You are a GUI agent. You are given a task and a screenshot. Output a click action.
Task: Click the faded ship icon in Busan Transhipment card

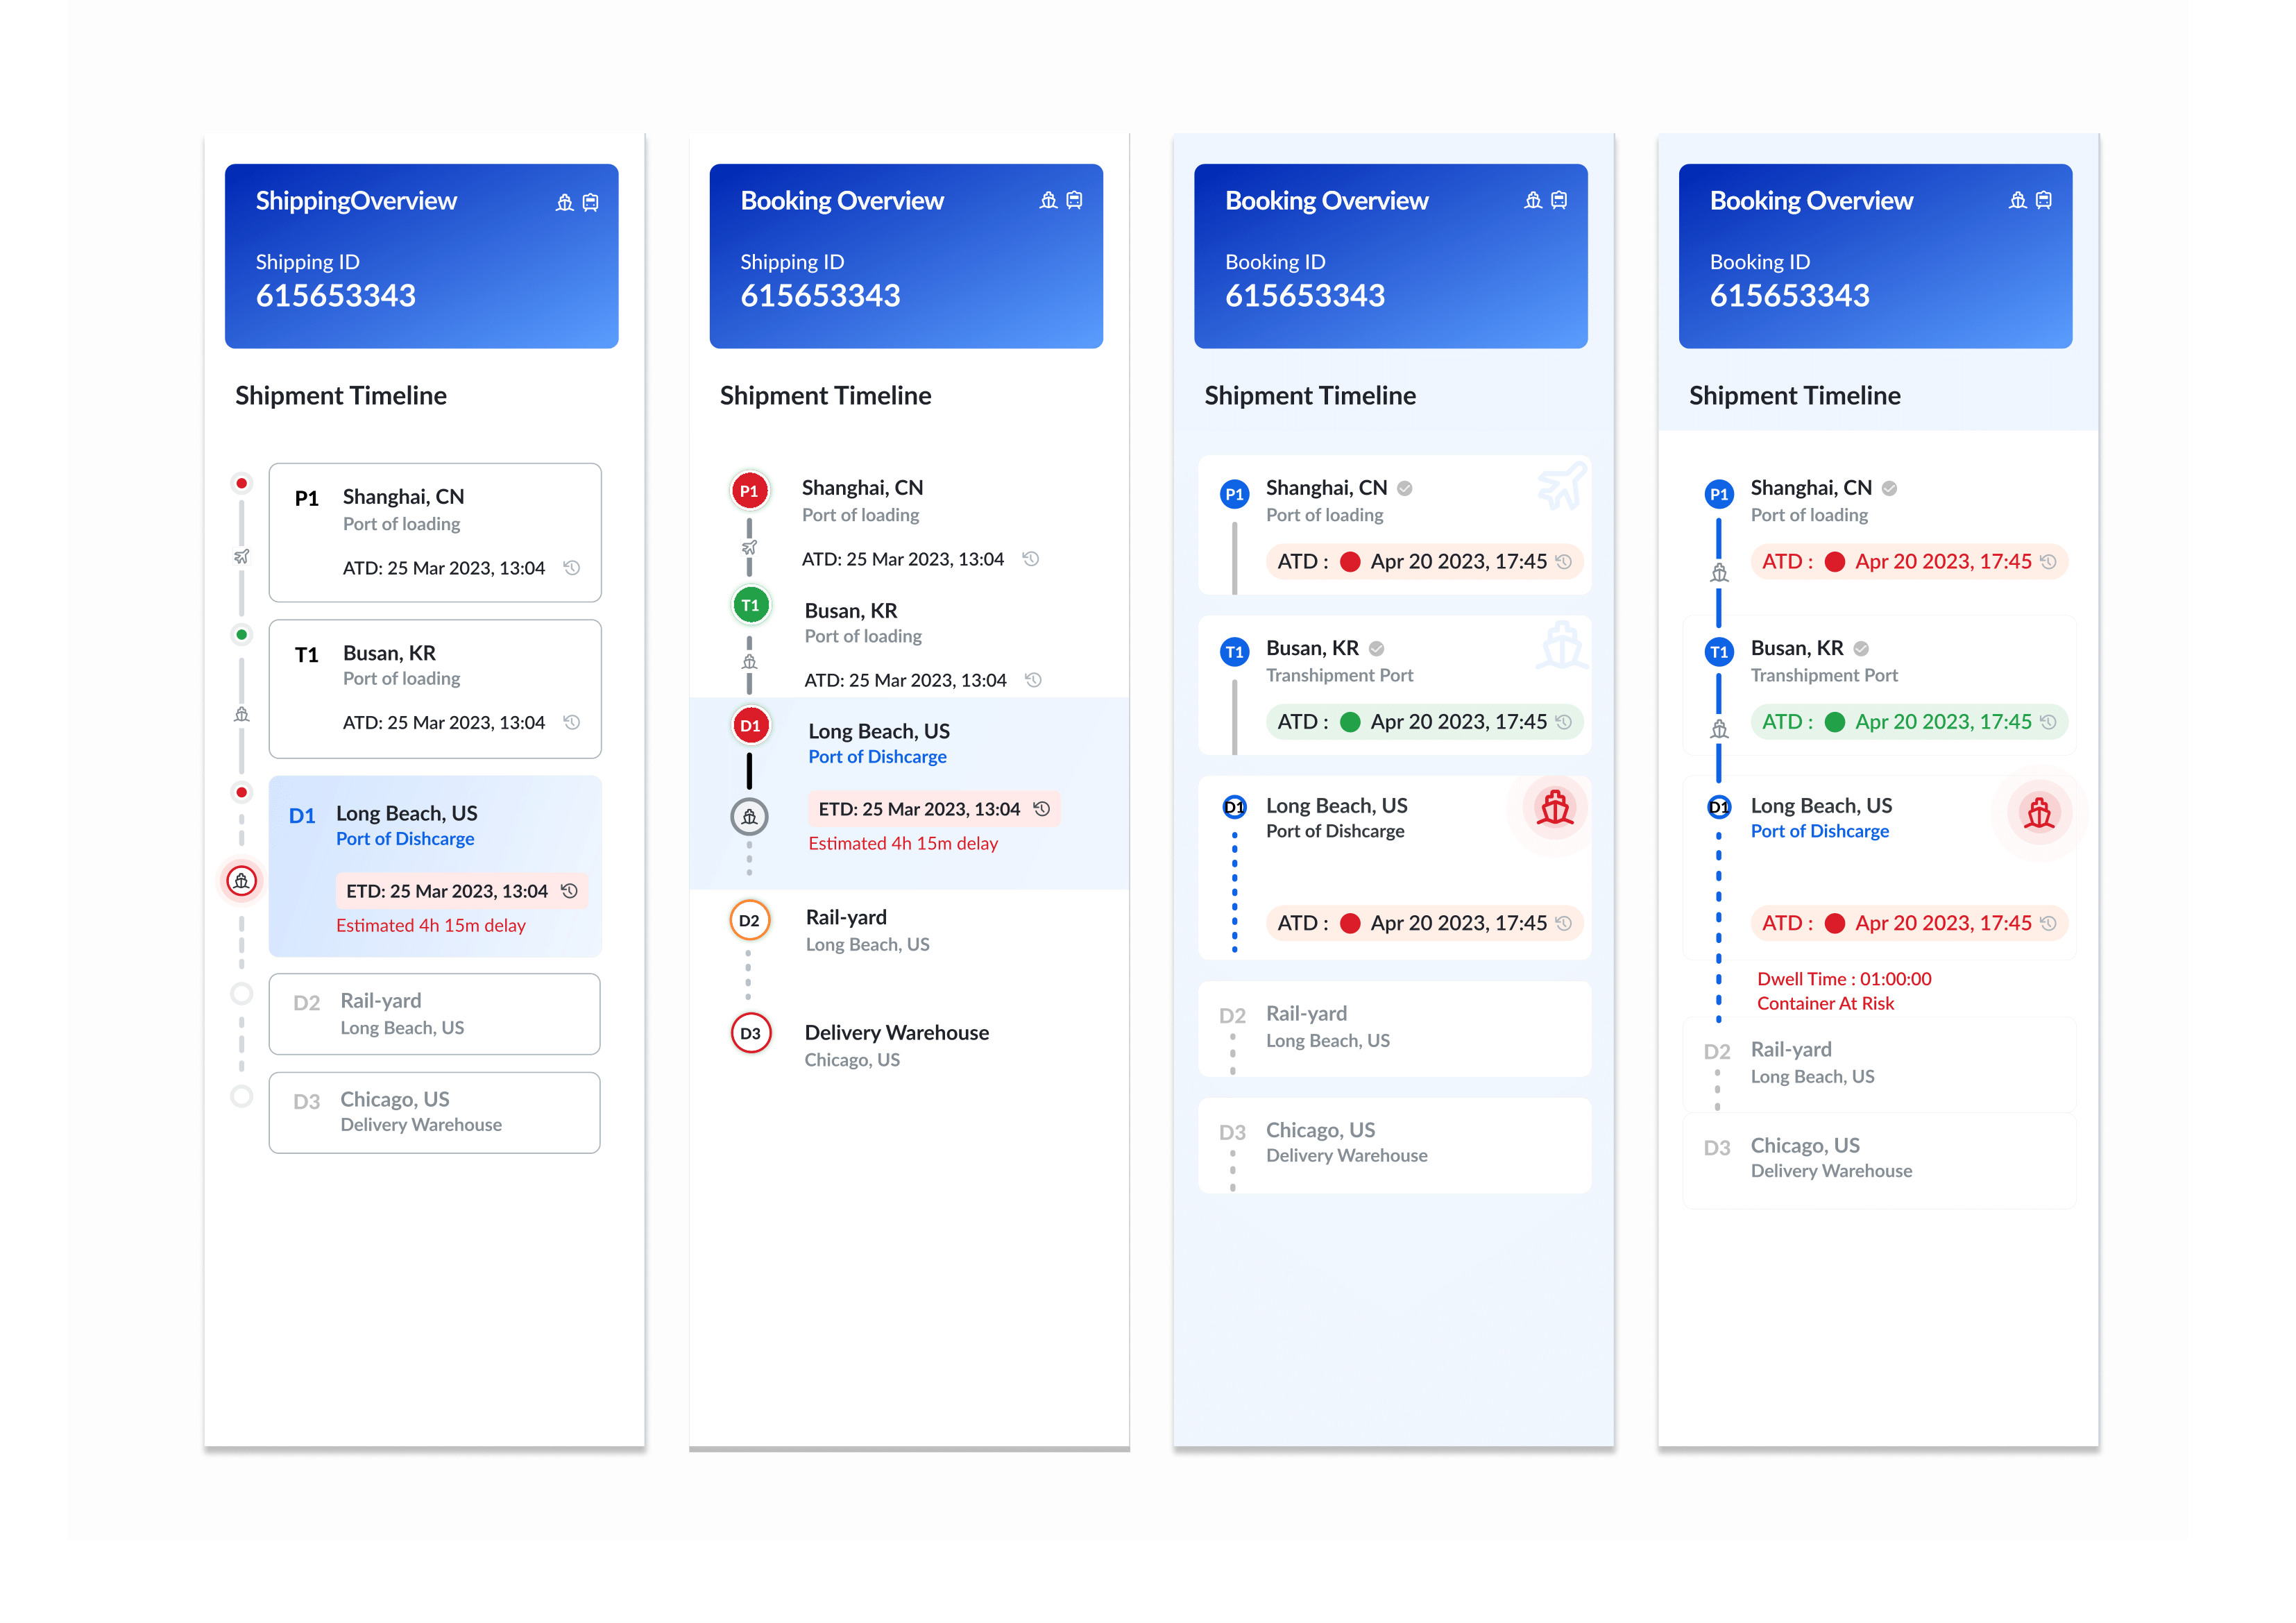1561,645
